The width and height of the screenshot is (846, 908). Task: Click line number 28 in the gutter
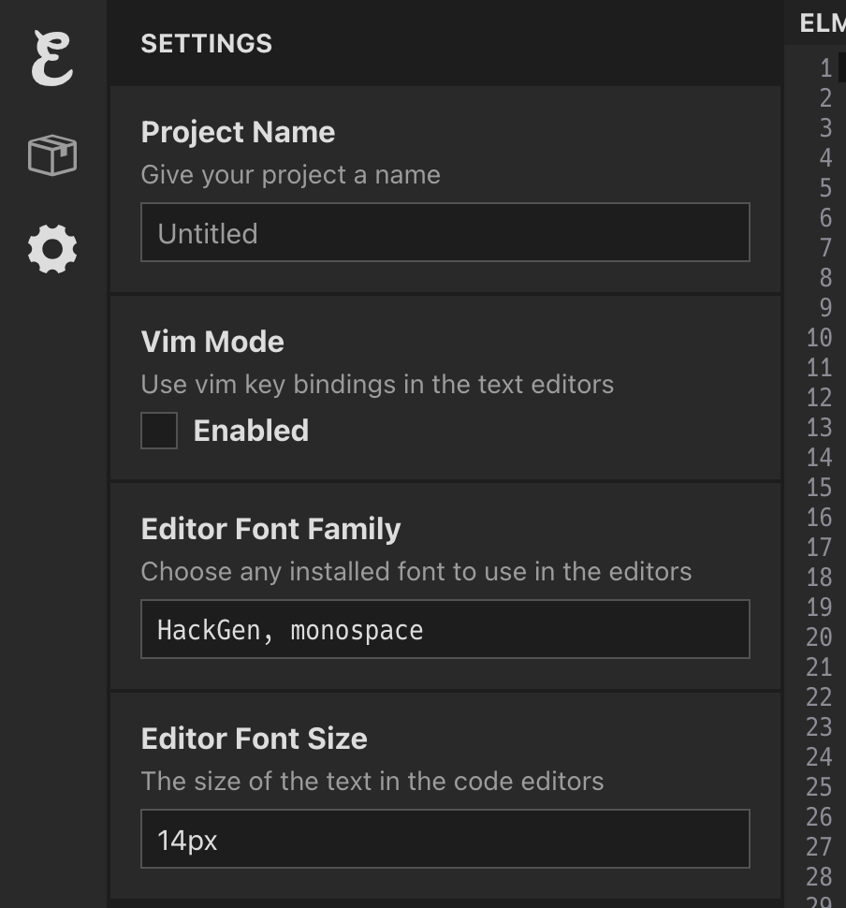(819, 877)
